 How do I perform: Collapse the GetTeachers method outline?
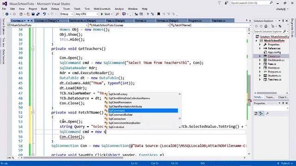click(x=33, y=49)
